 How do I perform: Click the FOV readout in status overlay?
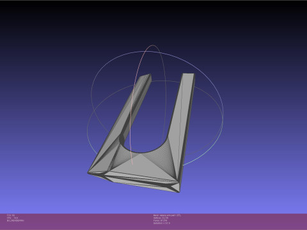tap(11, 215)
